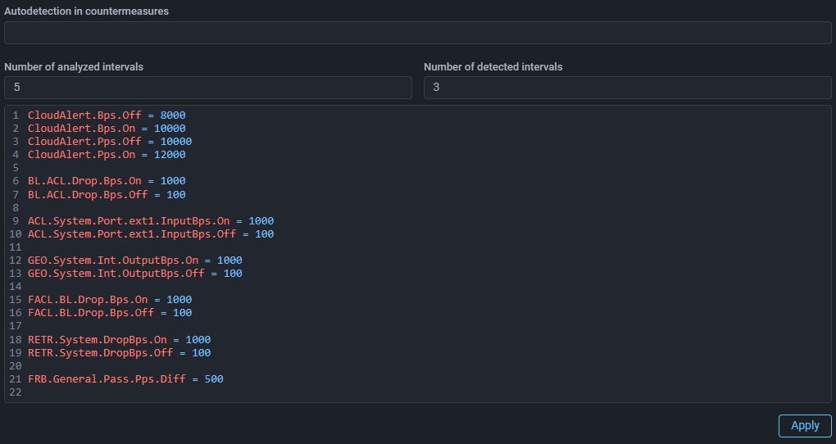Click the Apply button

click(x=804, y=425)
